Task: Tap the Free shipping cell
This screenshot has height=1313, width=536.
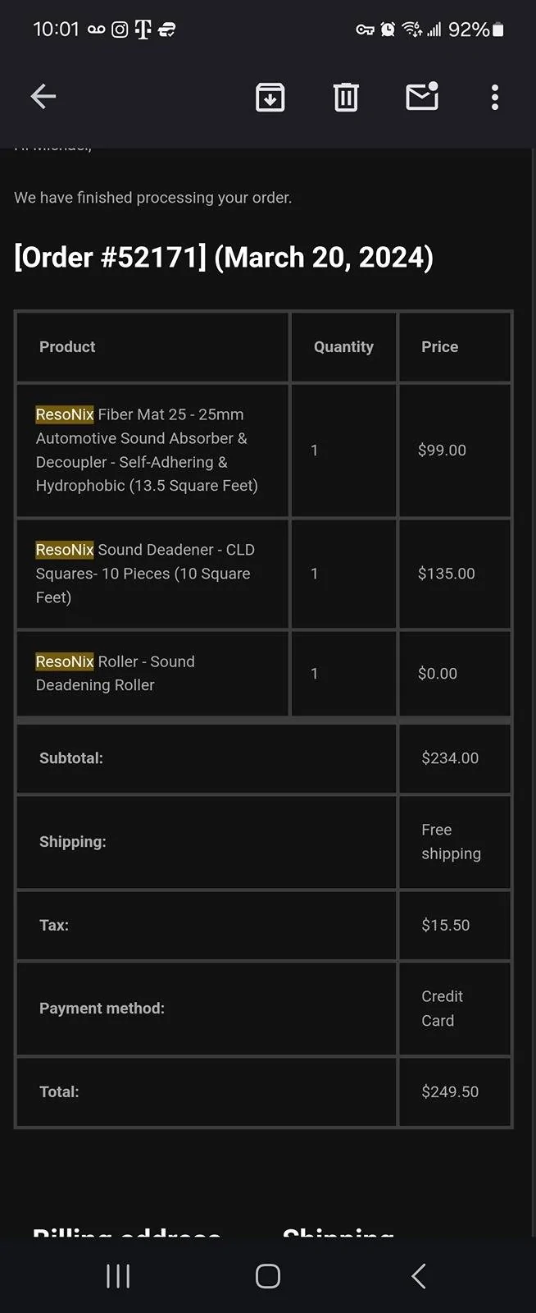Action: (x=451, y=842)
